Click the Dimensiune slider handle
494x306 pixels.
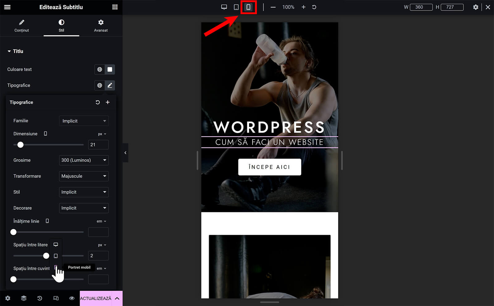click(x=20, y=145)
